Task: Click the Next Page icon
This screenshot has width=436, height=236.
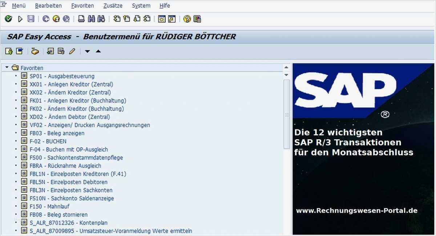Action: pyautogui.click(x=137, y=19)
